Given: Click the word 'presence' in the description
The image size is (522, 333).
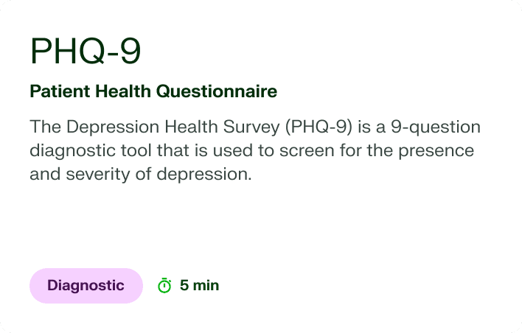Looking at the screenshot, I should (436, 151).
